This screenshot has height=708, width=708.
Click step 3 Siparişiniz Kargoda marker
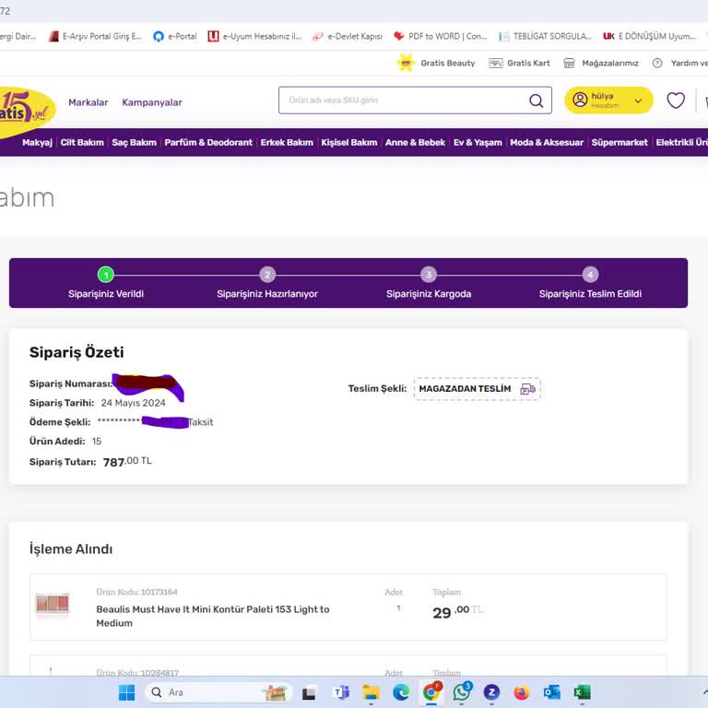[x=429, y=275]
